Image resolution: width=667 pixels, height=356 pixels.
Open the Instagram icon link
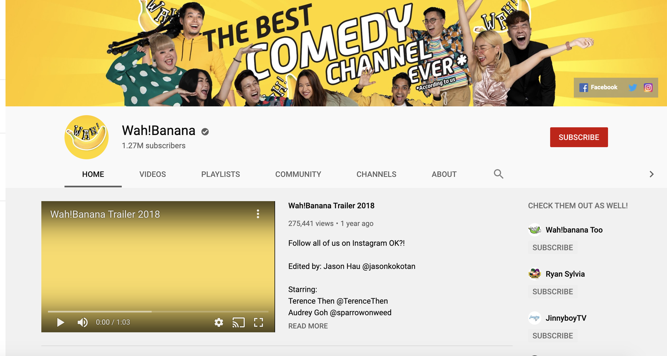[x=648, y=88]
